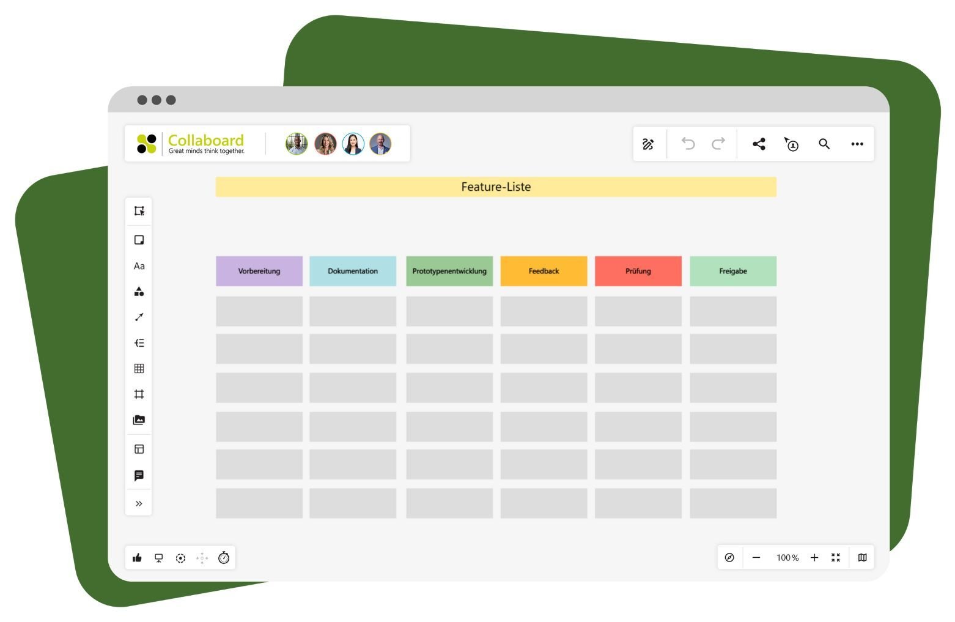The height and width of the screenshot is (622, 955).
Task: Toggle the minimap view
Action: tap(862, 558)
